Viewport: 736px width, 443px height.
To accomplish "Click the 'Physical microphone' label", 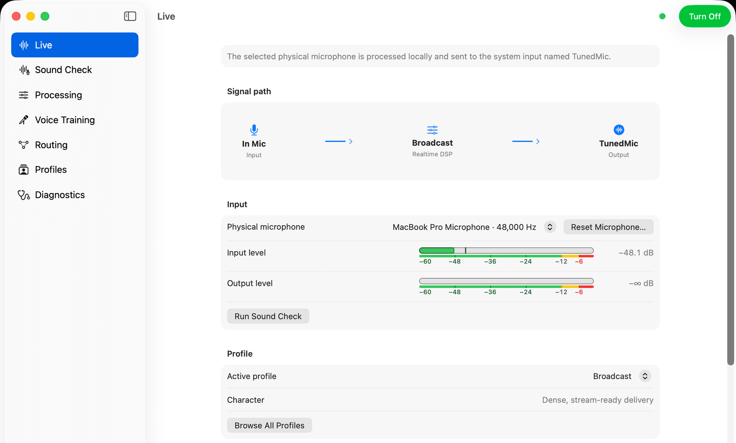I will point(266,227).
